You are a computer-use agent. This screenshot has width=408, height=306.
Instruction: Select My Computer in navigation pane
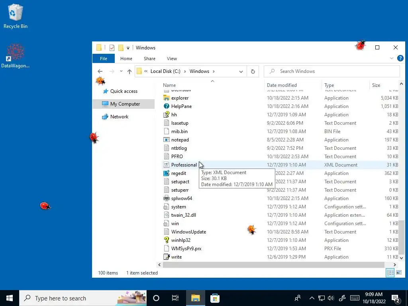tap(124, 104)
